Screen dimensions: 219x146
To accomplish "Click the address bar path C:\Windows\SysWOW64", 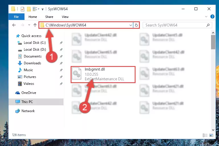I will click(x=66, y=25).
